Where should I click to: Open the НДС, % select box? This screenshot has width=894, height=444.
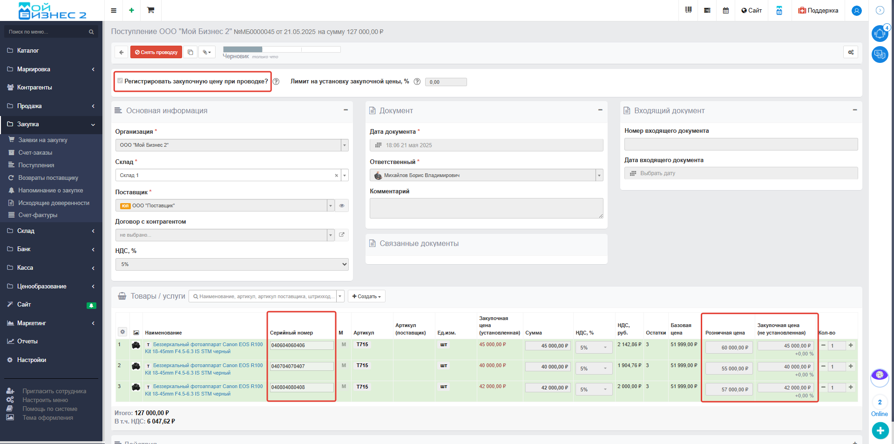click(x=232, y=264)
